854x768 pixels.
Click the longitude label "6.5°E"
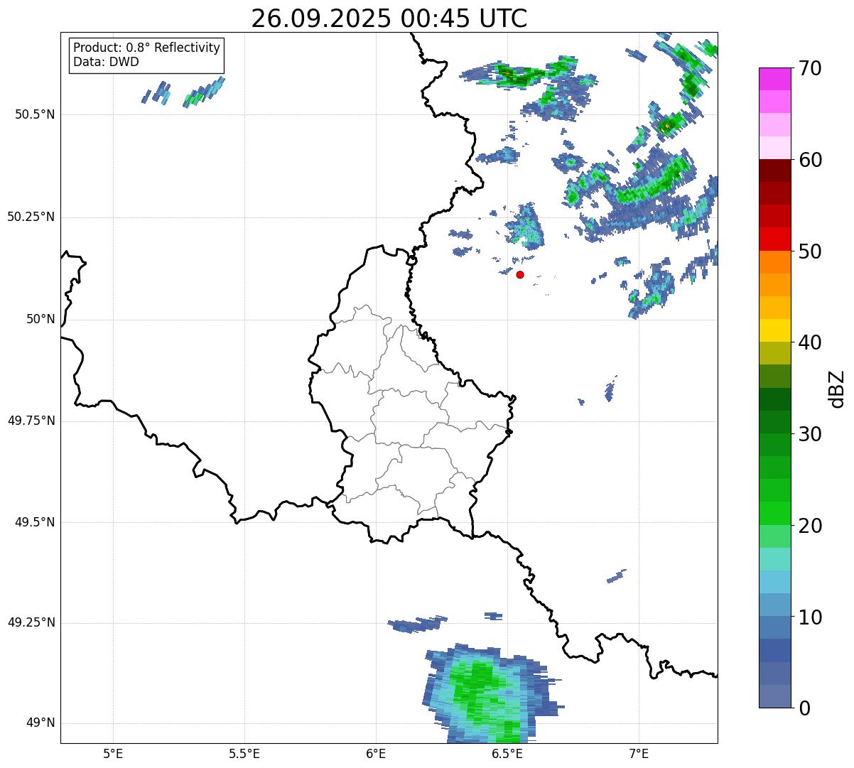click(507, 753)
